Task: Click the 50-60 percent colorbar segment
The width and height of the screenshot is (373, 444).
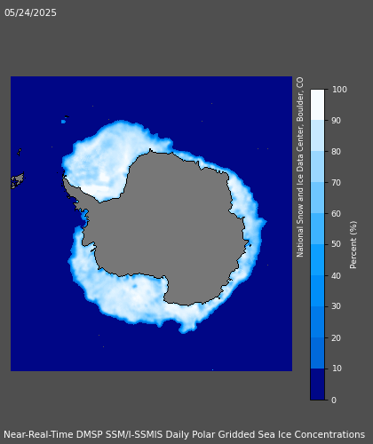Action: coord(317,229)
